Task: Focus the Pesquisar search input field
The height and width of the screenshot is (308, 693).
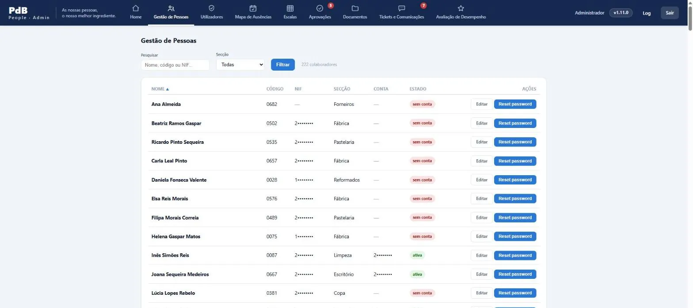Action: (x=175, y=65)
